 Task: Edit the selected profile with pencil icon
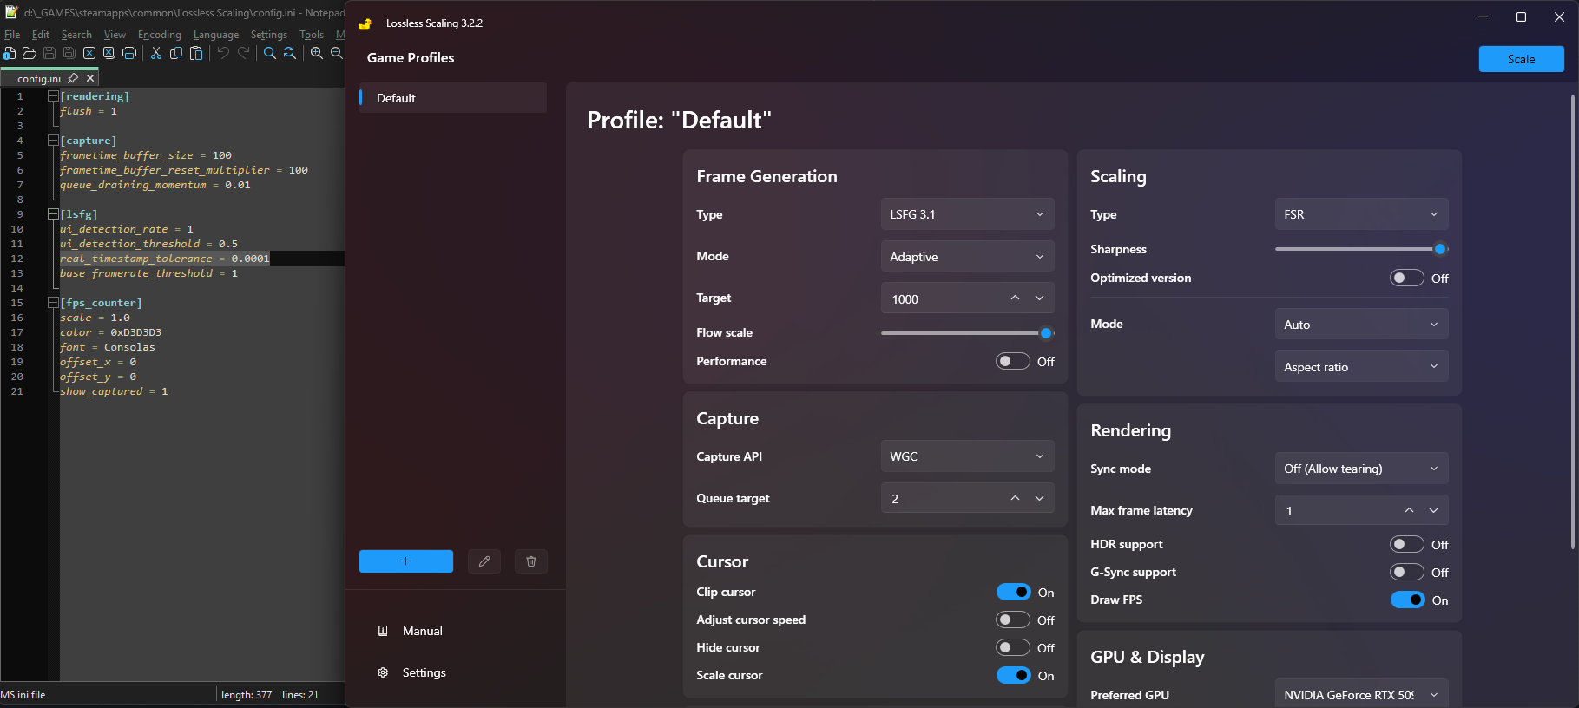click(484, 561)
